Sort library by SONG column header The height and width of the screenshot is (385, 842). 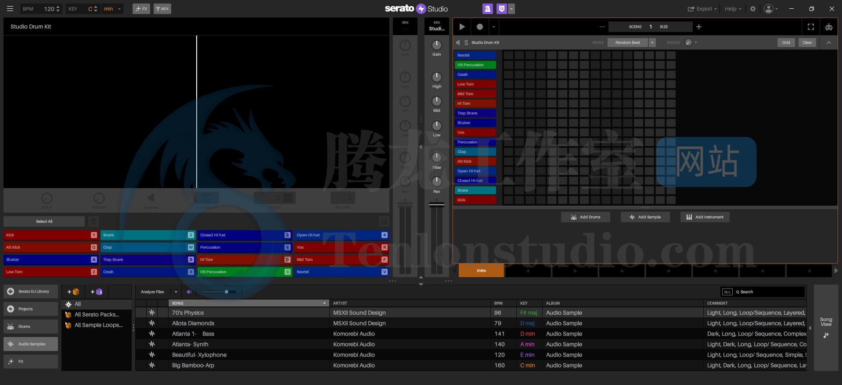pyautogui.click(x=248, y=303)
